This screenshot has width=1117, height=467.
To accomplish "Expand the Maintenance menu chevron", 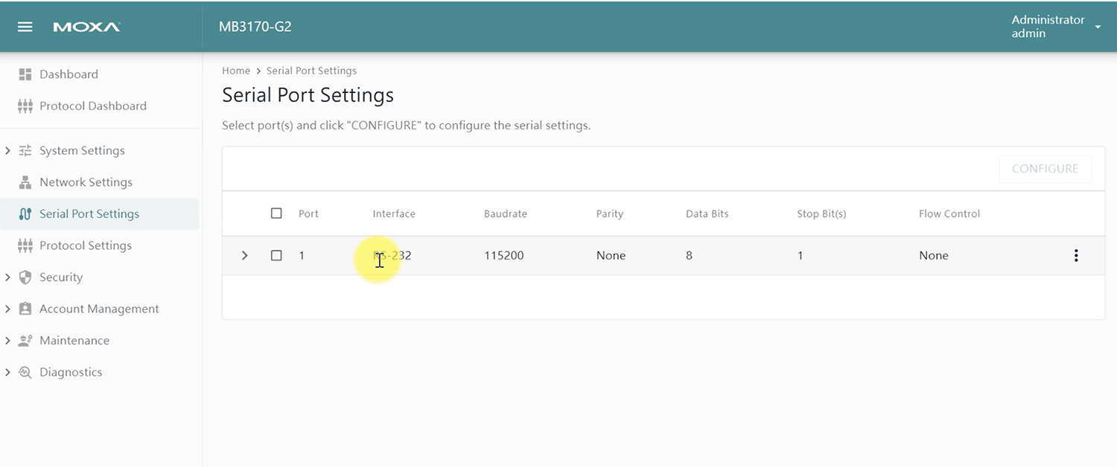I will (x=7, y=341).
